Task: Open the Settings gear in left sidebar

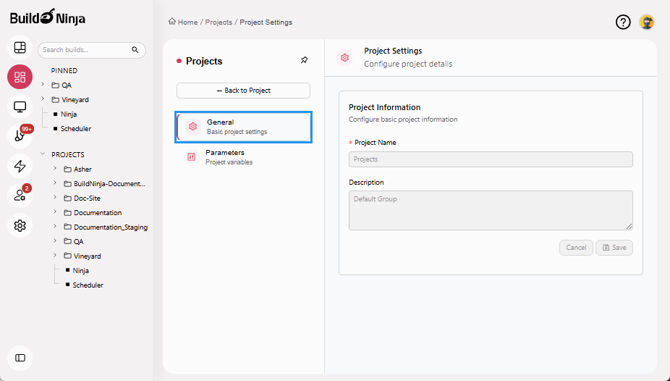Action: point(20,225)
